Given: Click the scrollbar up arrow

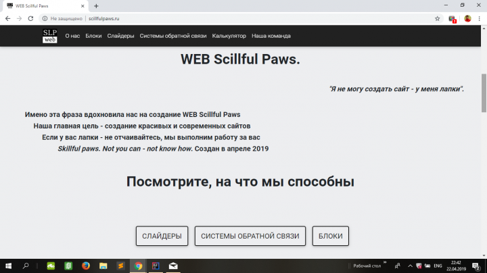Looking at the screenshot, I should (484, 28).
